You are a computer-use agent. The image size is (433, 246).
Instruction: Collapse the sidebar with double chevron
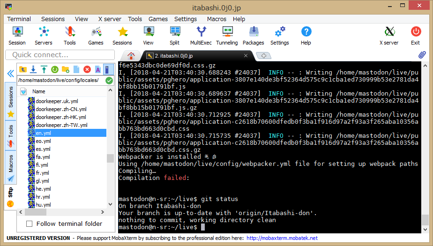10,74
